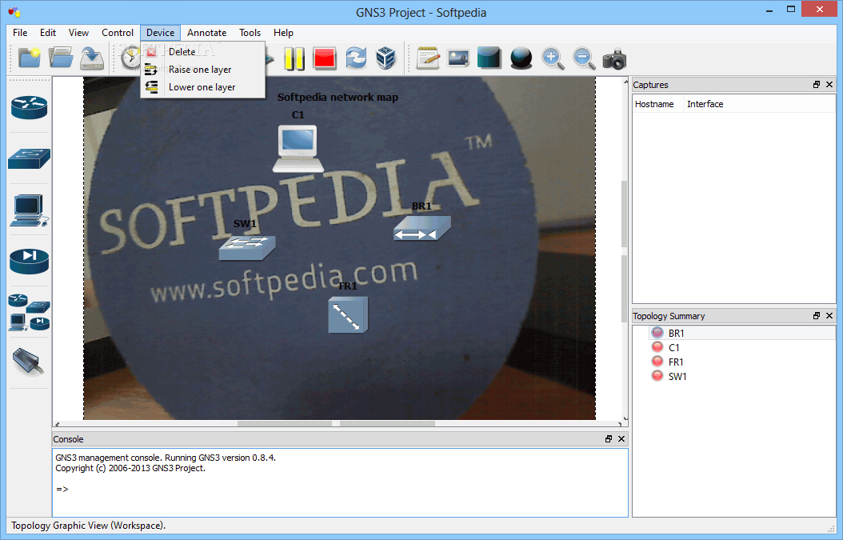The height and width of the screenshot is (540, 843).
Task: Click the BR1 red status indicator
Action: click(x=657, y=333)
